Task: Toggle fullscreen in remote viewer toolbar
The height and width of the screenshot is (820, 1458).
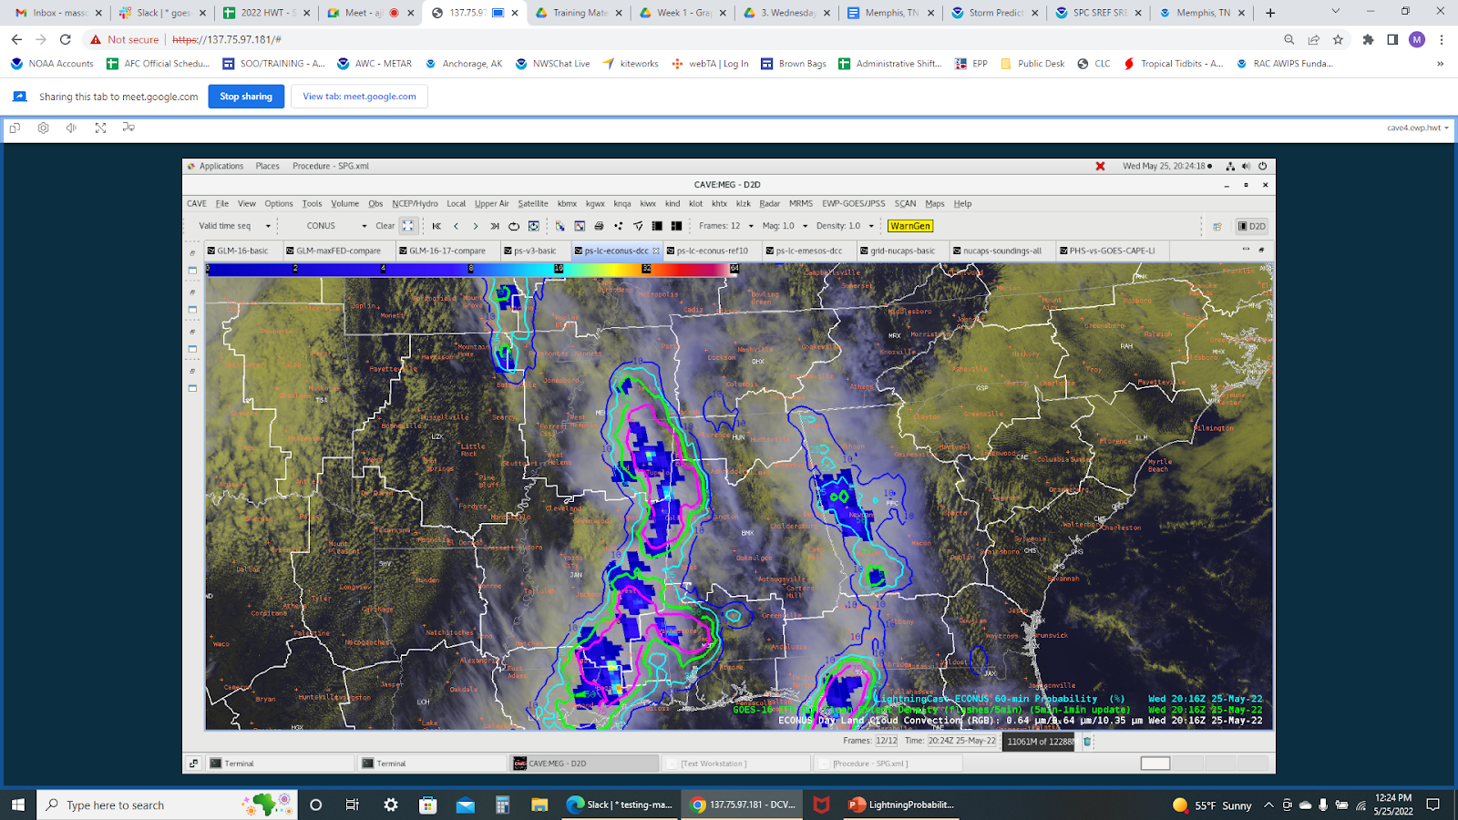Action: point(100,128)
